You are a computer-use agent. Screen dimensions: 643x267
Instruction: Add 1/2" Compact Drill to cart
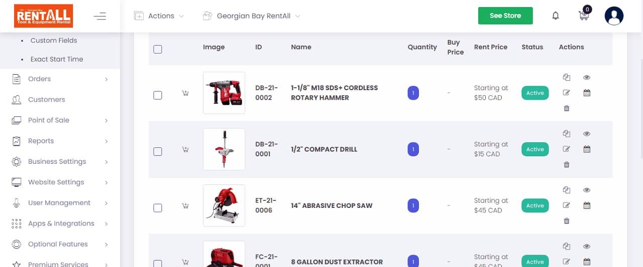[185, 149]
